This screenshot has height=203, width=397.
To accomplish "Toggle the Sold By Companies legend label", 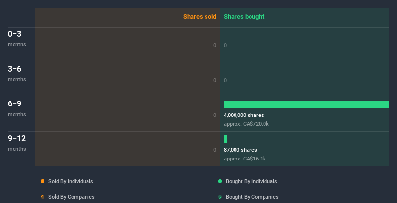I will 72,197.
